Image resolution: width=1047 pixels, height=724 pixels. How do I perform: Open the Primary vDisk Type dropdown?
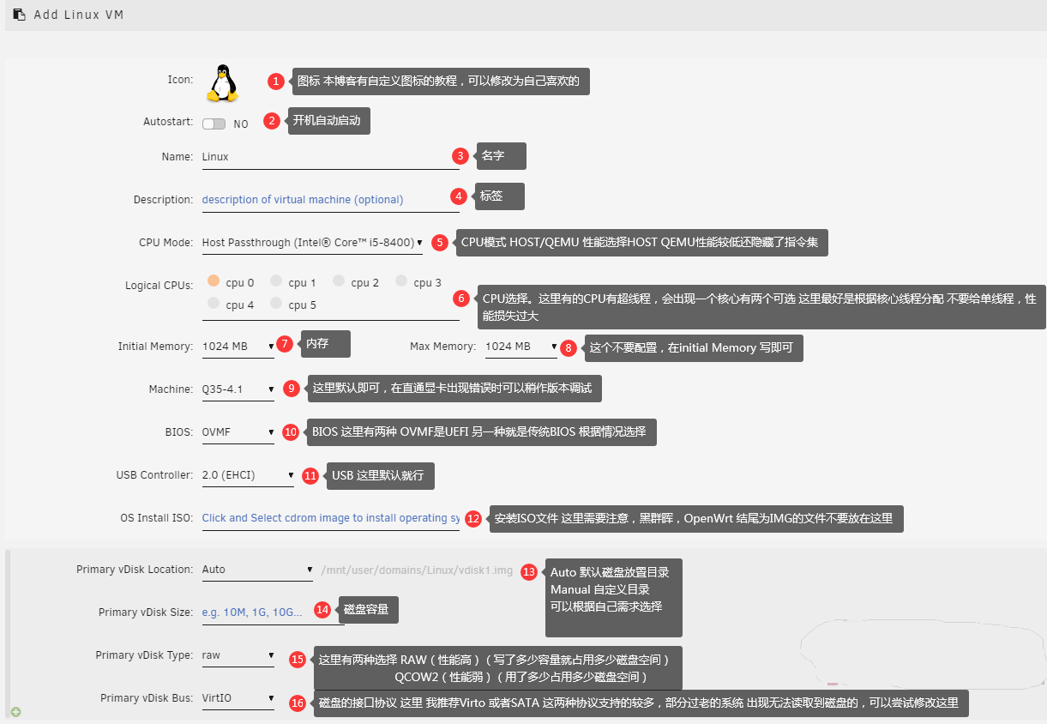coord(238,655)
